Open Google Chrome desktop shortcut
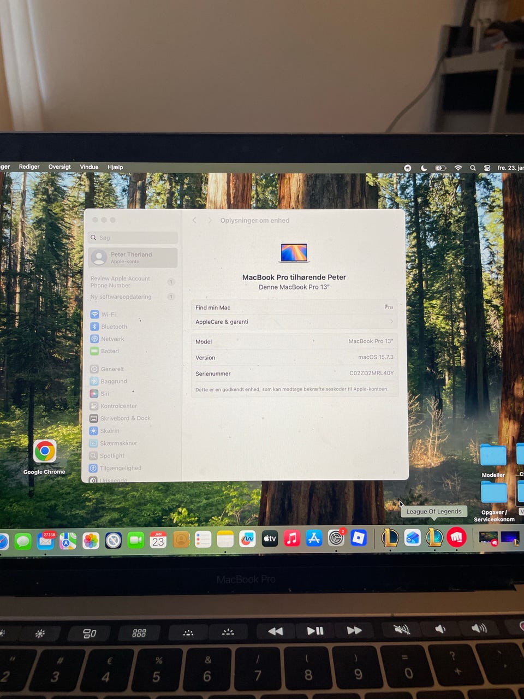The height and width of the screenshot is (699, 524). click(x=44, y=457)
